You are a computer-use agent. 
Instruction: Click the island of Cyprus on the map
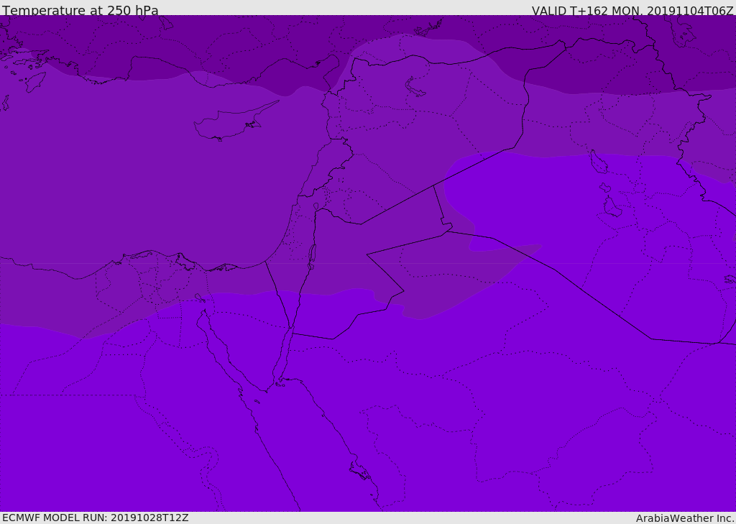tap(229, 122)
